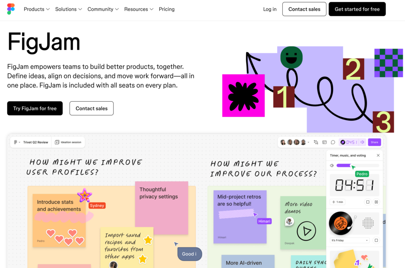The width and height of the screenshot is (405, 268).
Task: Click the Thoughtful privacy settings sticky note
Action: (162, 208)
